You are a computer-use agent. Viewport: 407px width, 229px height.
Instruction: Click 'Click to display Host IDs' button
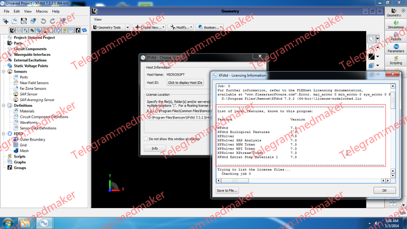click(x=185, y=83)
